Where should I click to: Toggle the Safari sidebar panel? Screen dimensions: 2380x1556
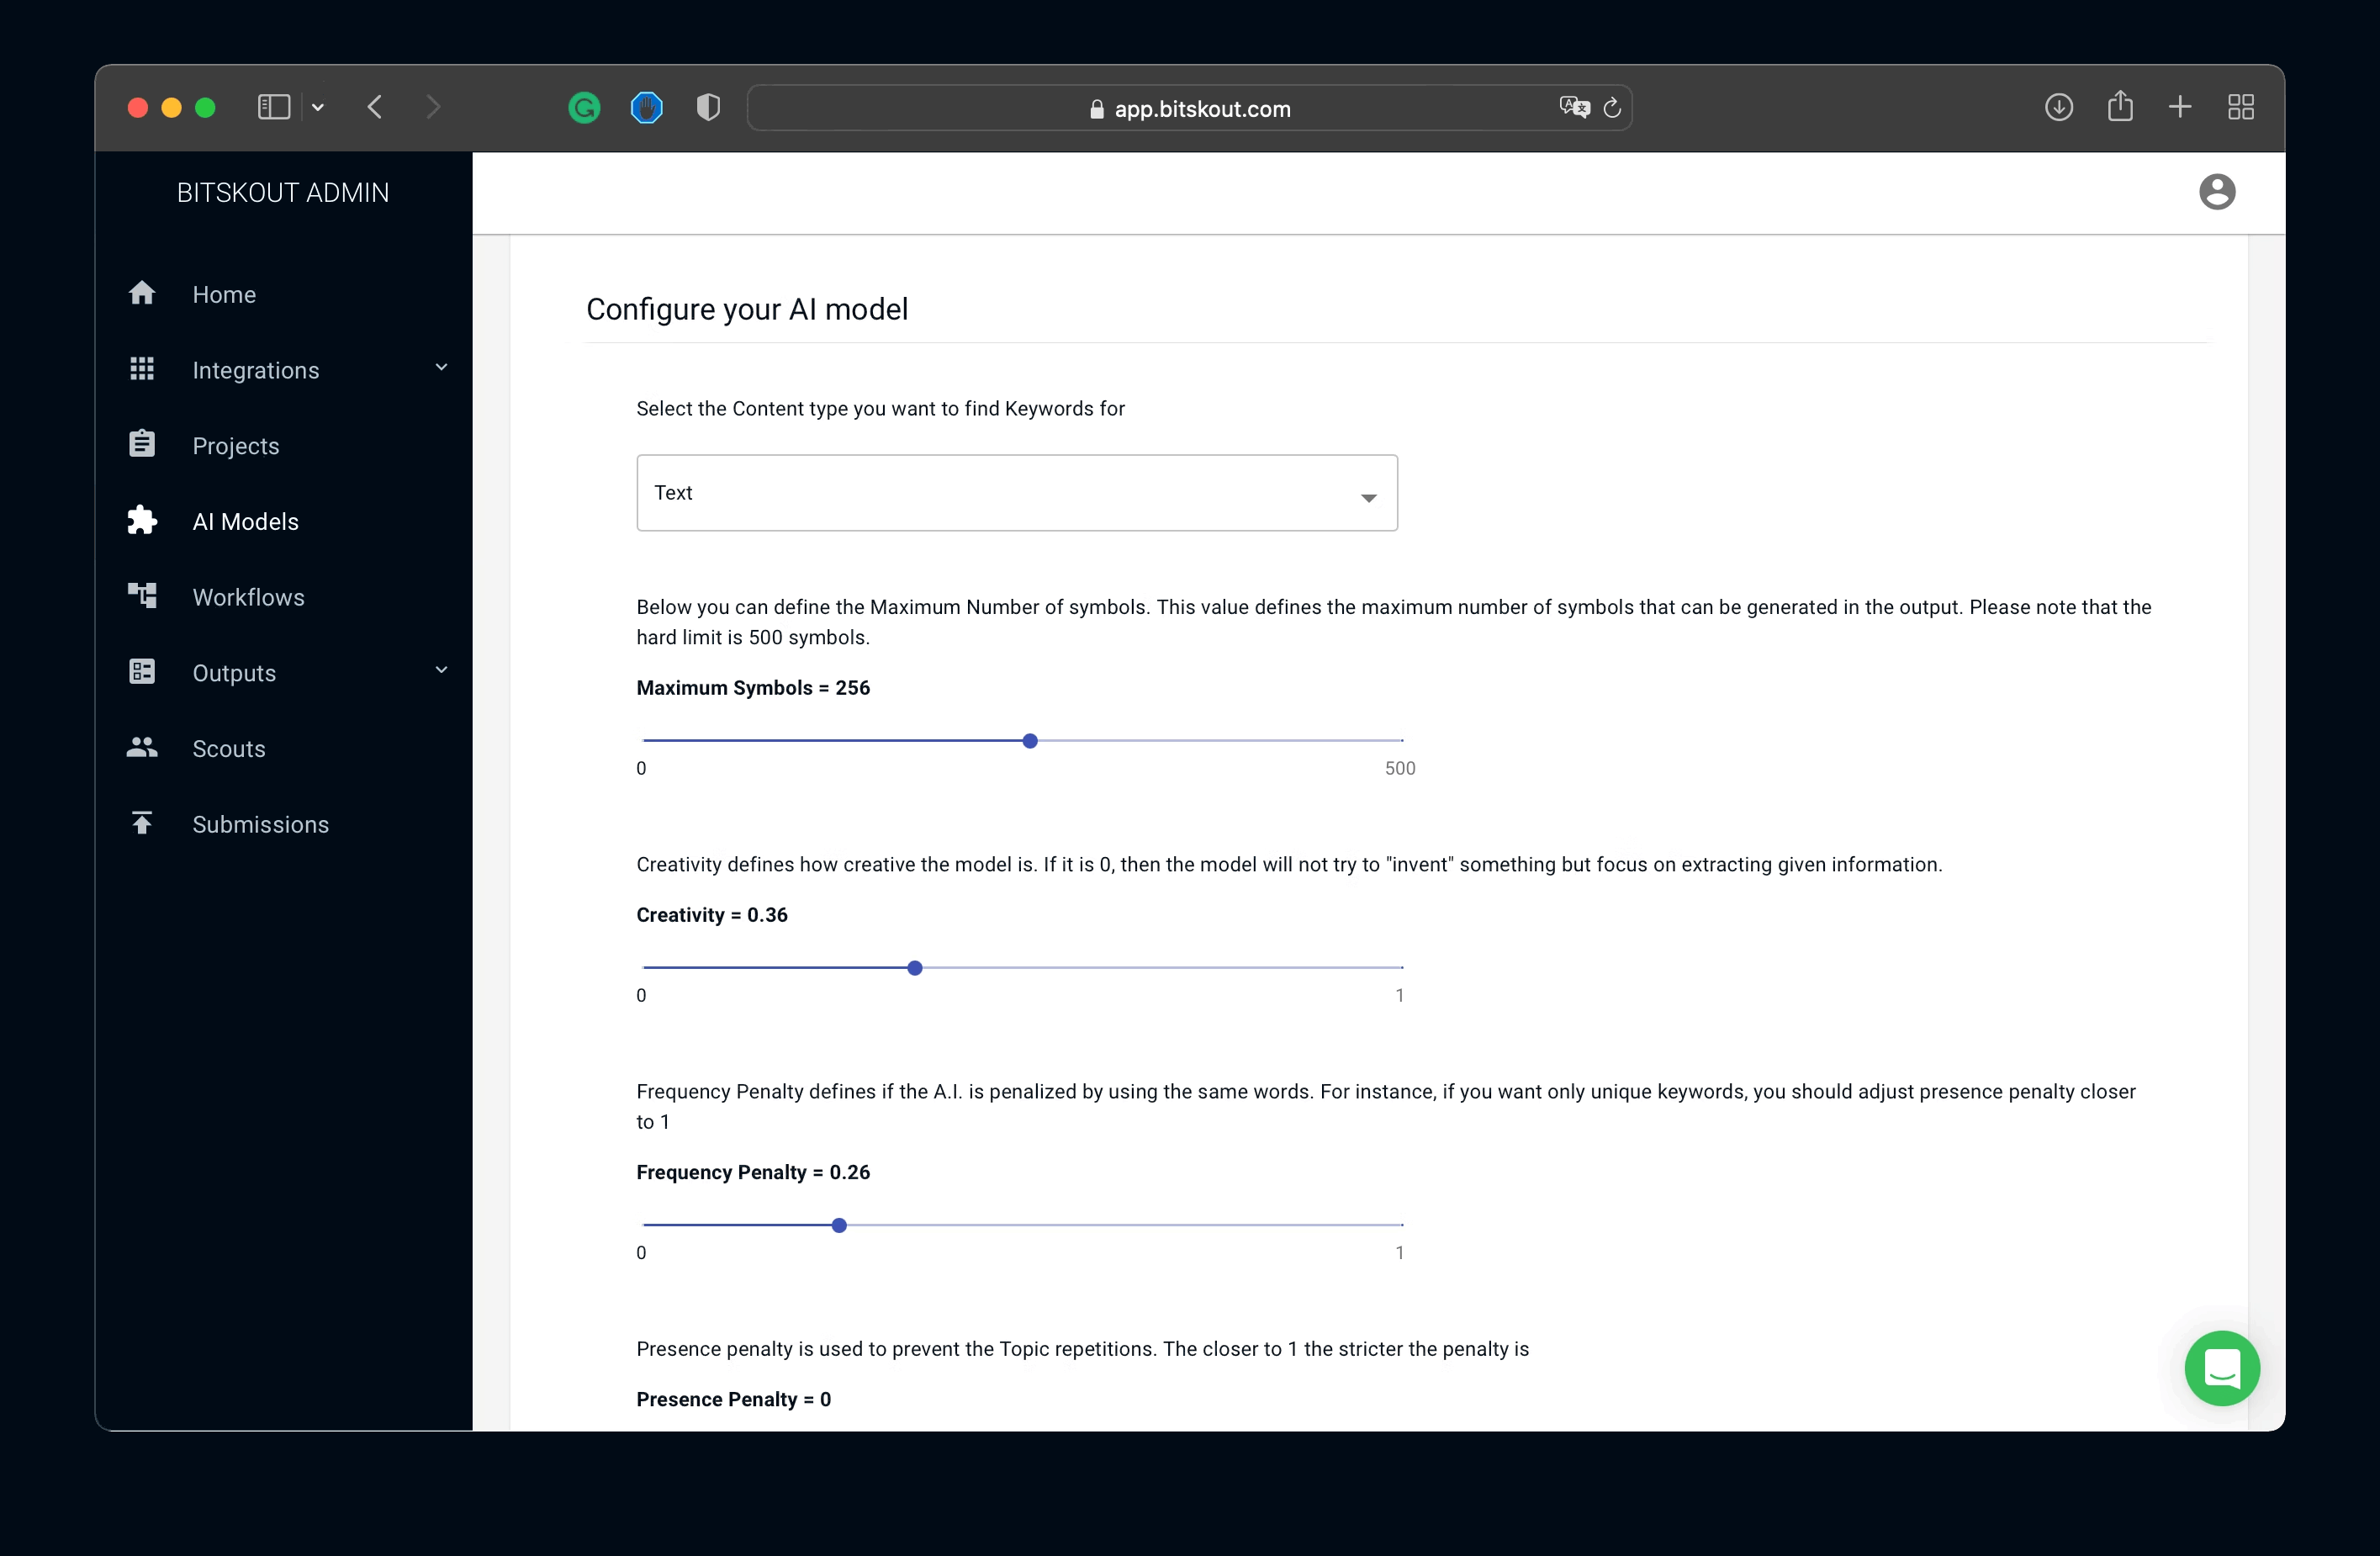click(x=273, y=107)
